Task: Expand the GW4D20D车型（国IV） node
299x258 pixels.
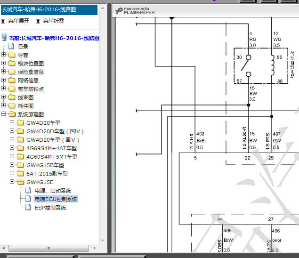Action: (12, 130)
